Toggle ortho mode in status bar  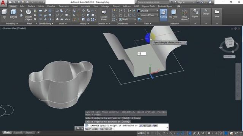(159, 133)
